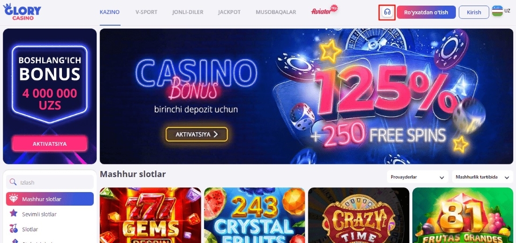Expand the Provayderlar dropdown

pyautogui.click(x=417, y=177)
